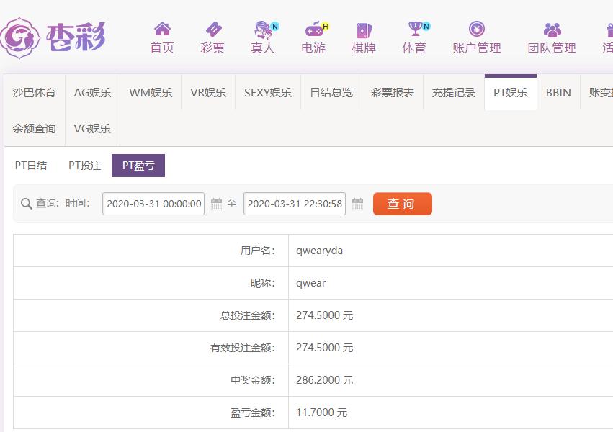Select the 日结总览 tab
This screenshot has height=432, width=613.
pyautogui.click(x=331, y=93)
